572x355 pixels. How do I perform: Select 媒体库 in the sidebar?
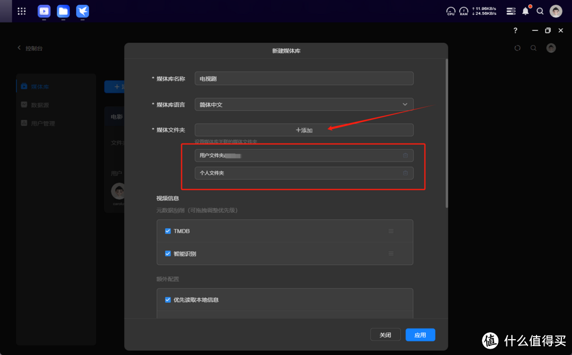(40, 87)
